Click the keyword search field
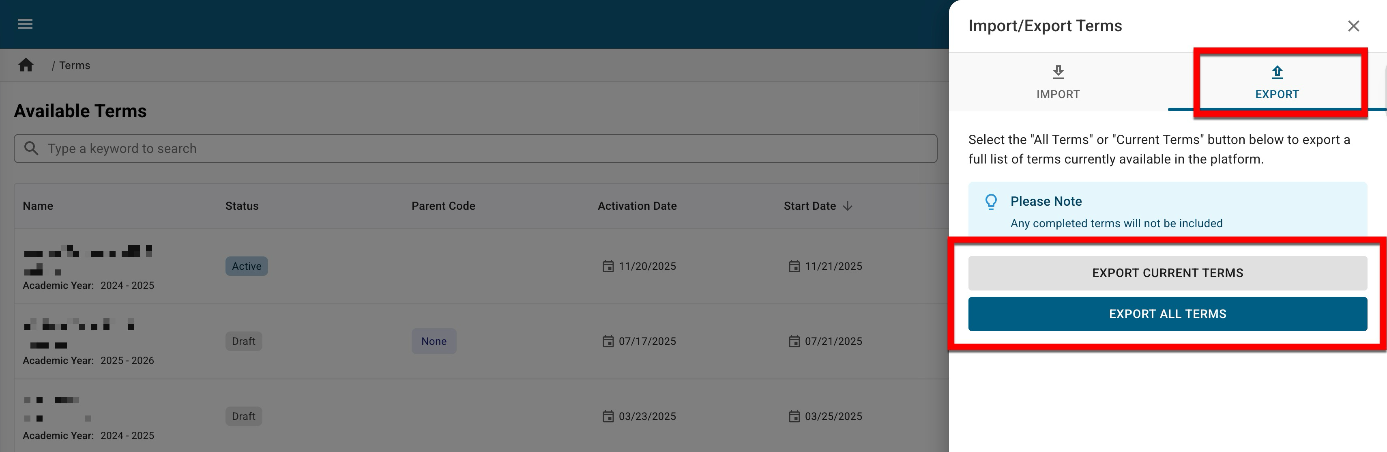Image resolution: width=1387 pixels, height=452 pixels. (x=485, y=149)
